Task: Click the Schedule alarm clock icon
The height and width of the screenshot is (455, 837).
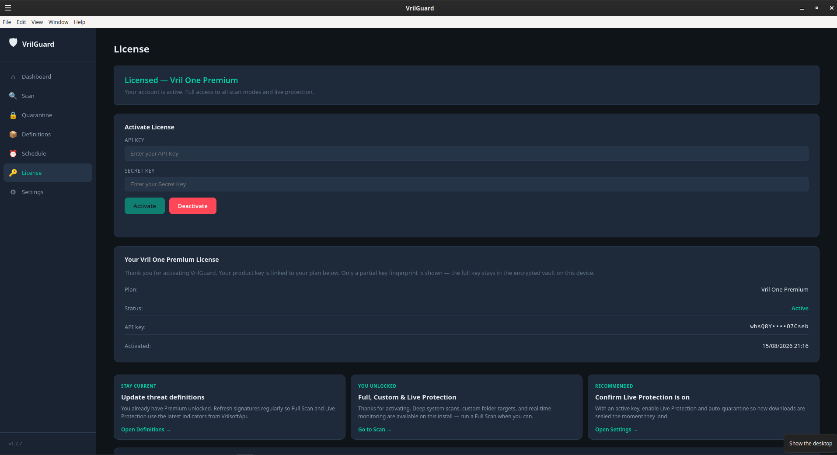Action: click(13, 154)
